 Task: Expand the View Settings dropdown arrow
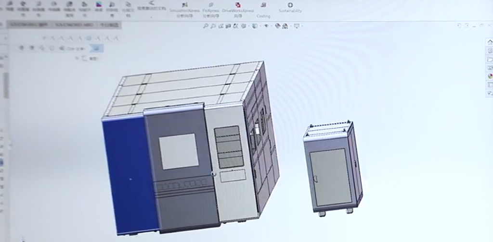coord(302,26)
